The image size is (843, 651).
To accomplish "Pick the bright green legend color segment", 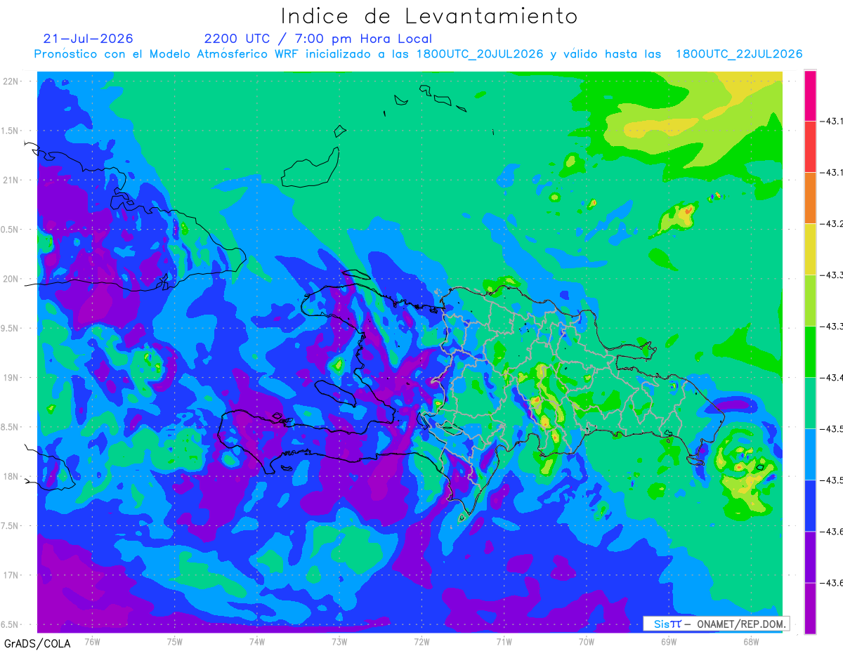I will point(810,352).
